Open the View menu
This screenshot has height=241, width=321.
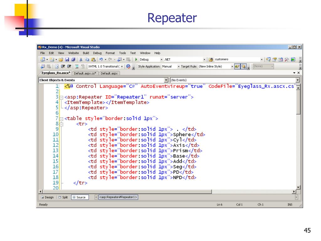pyautogui.click(x=61, y=53)
